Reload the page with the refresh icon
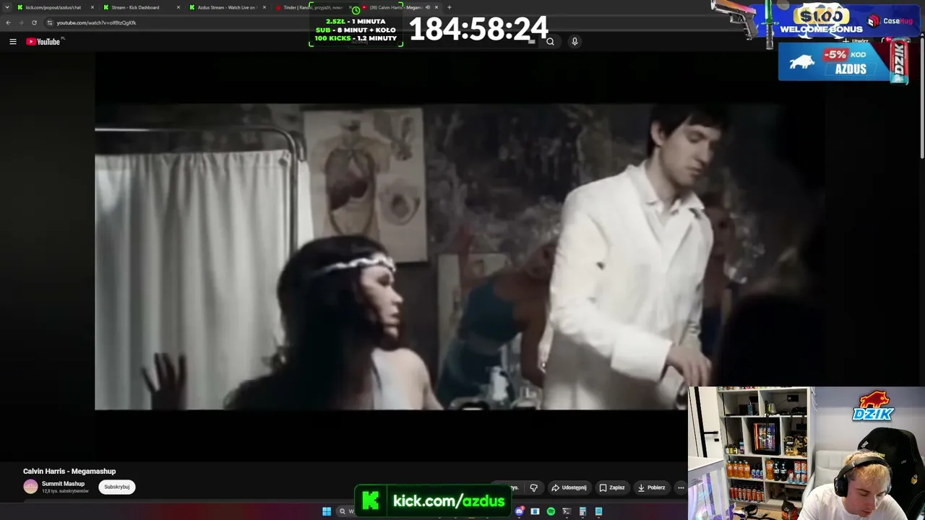This screenshot has height=520, width=925. pyautogui.click(x=34, y=22)
